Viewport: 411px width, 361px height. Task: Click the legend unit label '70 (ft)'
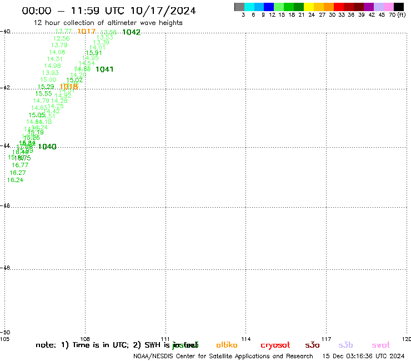point(397,15)
